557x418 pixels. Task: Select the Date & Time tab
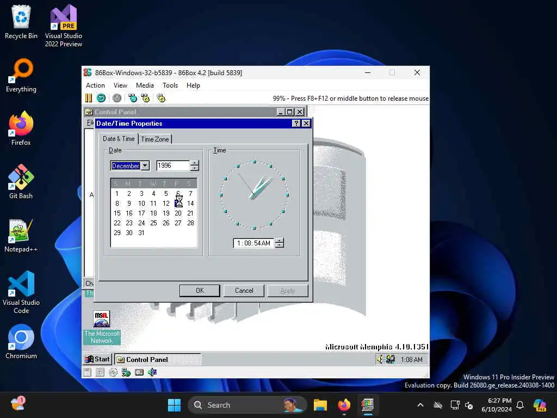click(x=119, y=139)
